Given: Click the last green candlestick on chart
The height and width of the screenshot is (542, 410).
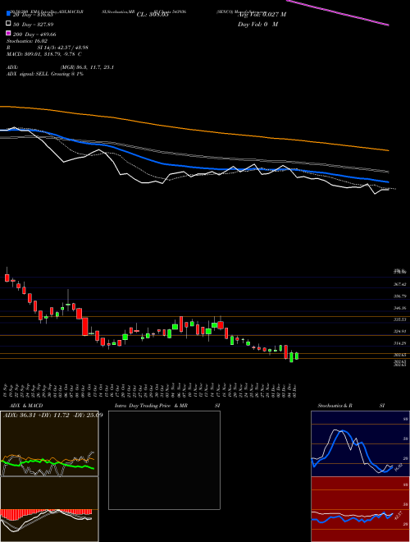Looking at the screenshot, I should coord(297,356).
